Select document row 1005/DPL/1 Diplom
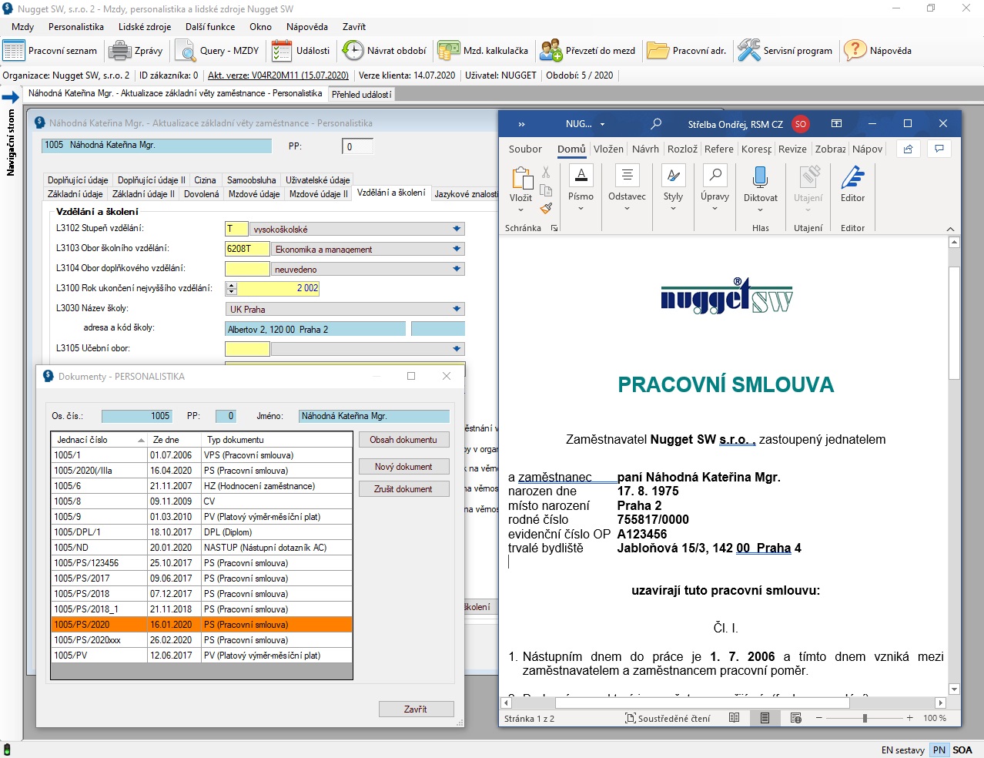This screenshot has height=758, width=984. click(x=202, y=532)
